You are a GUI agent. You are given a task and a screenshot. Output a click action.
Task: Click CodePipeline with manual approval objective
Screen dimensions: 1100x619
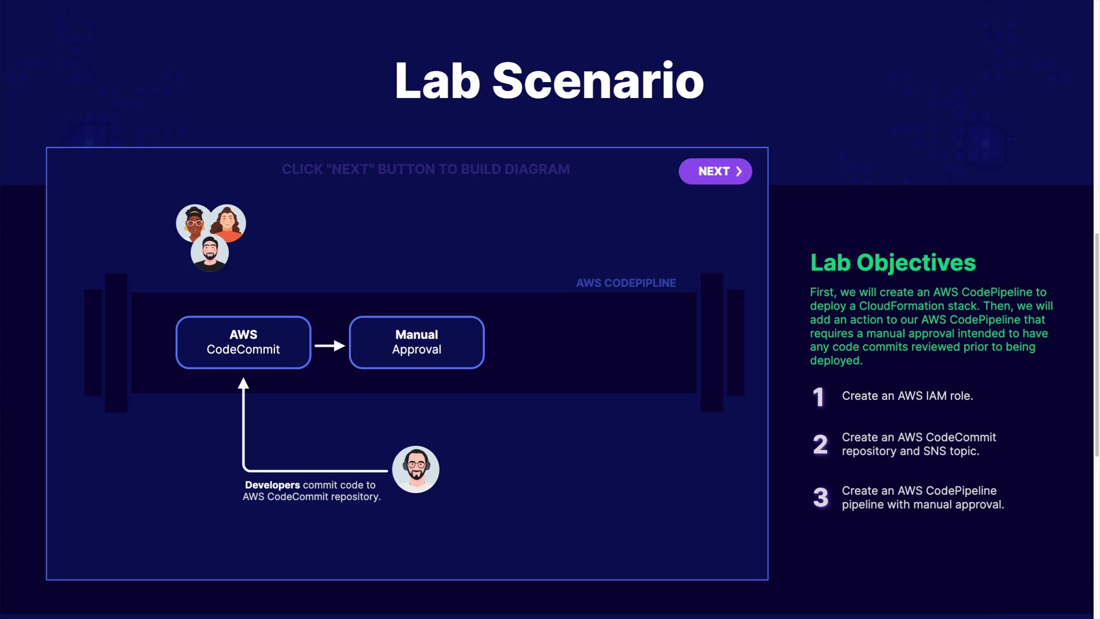922,497
